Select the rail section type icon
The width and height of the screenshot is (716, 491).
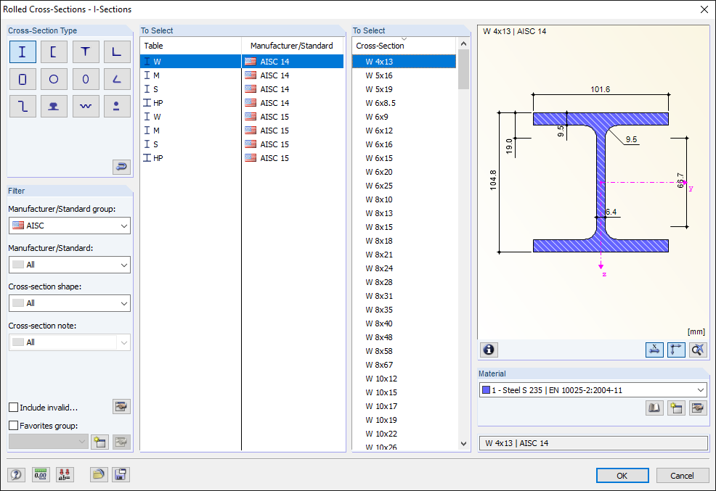tap(54, 106)
